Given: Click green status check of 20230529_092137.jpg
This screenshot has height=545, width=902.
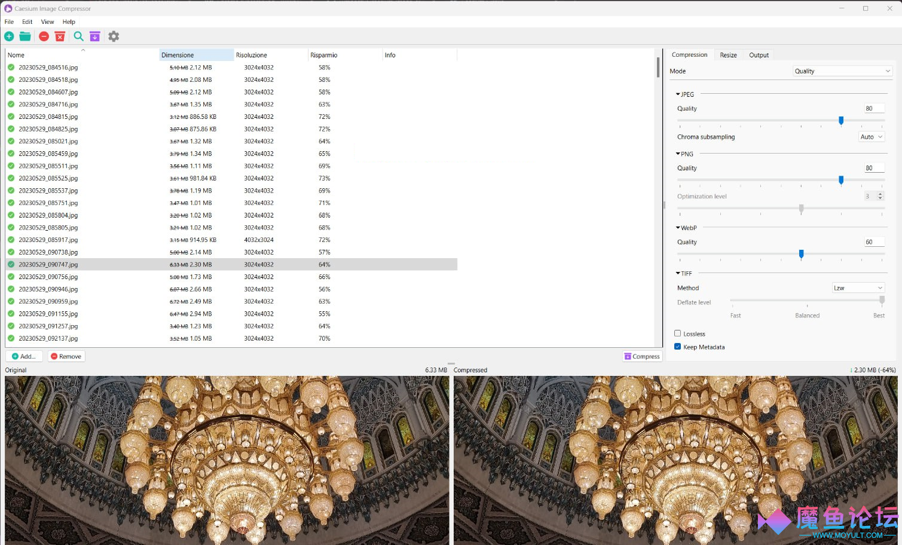Looking at the screenshot, I should click(11, 338).
